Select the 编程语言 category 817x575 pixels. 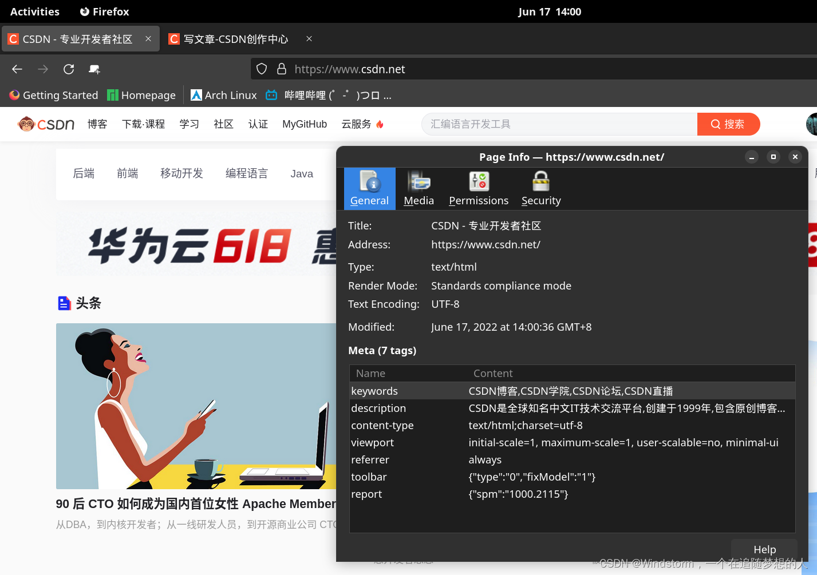click(x=247, y=173)
